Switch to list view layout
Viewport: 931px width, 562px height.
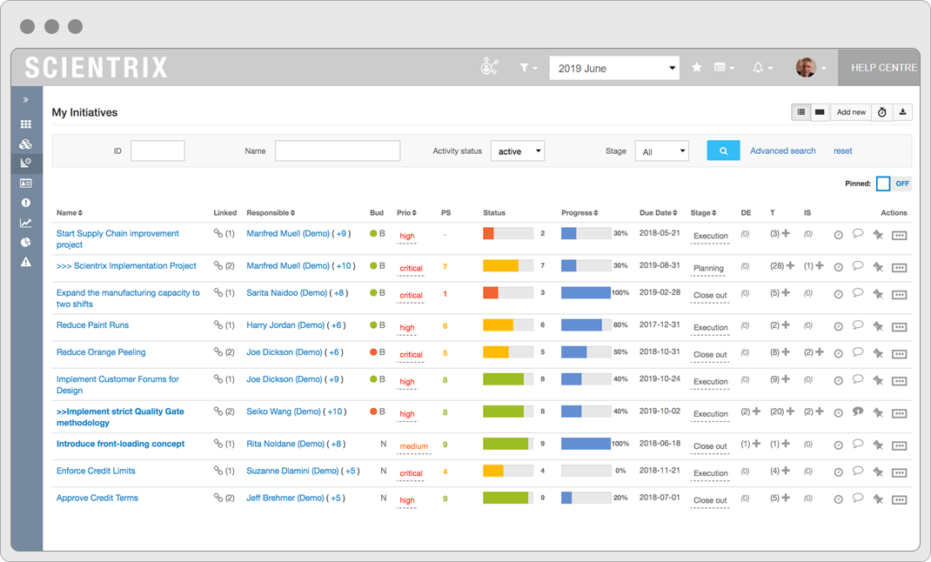(x=801, y=112)
